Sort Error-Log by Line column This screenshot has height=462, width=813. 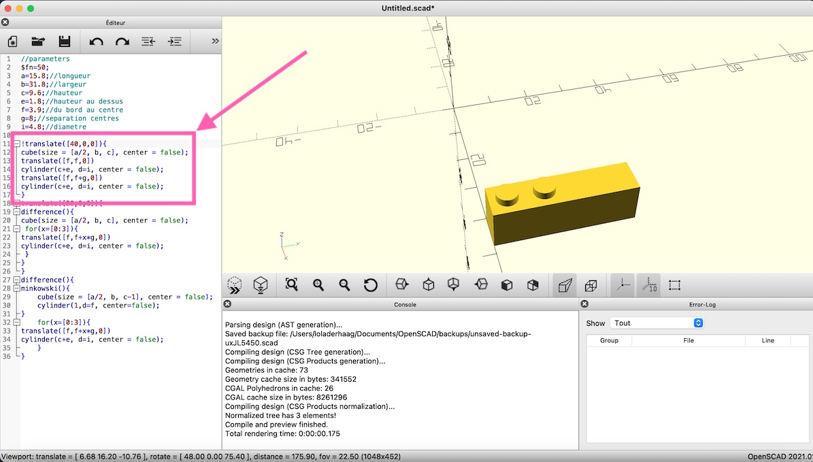(x=768, y=340)
